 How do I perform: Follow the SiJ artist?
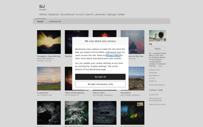click(x=157, y=49)
